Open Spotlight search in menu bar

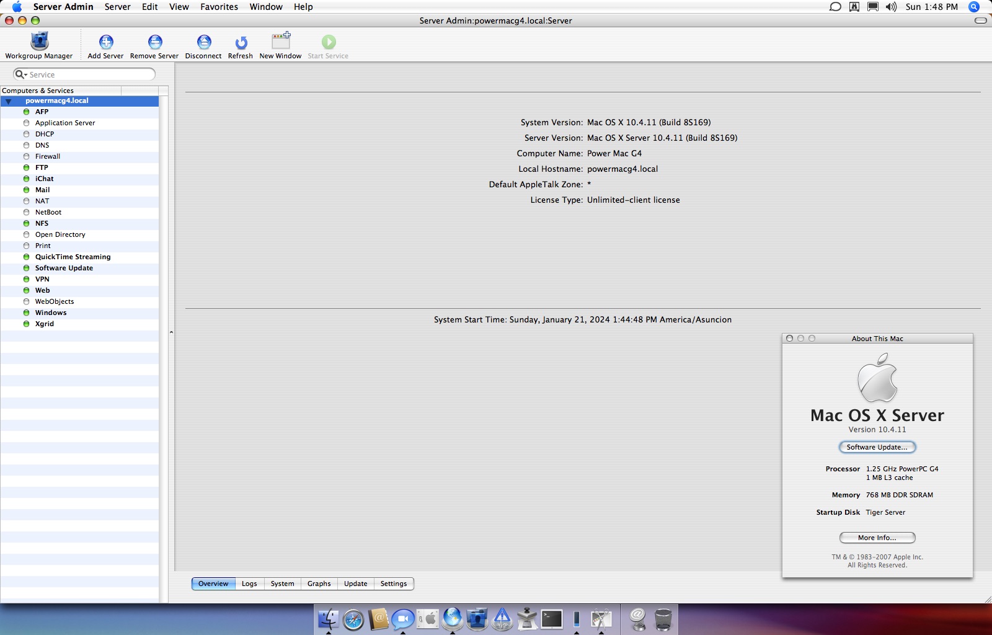coord(974,7)
